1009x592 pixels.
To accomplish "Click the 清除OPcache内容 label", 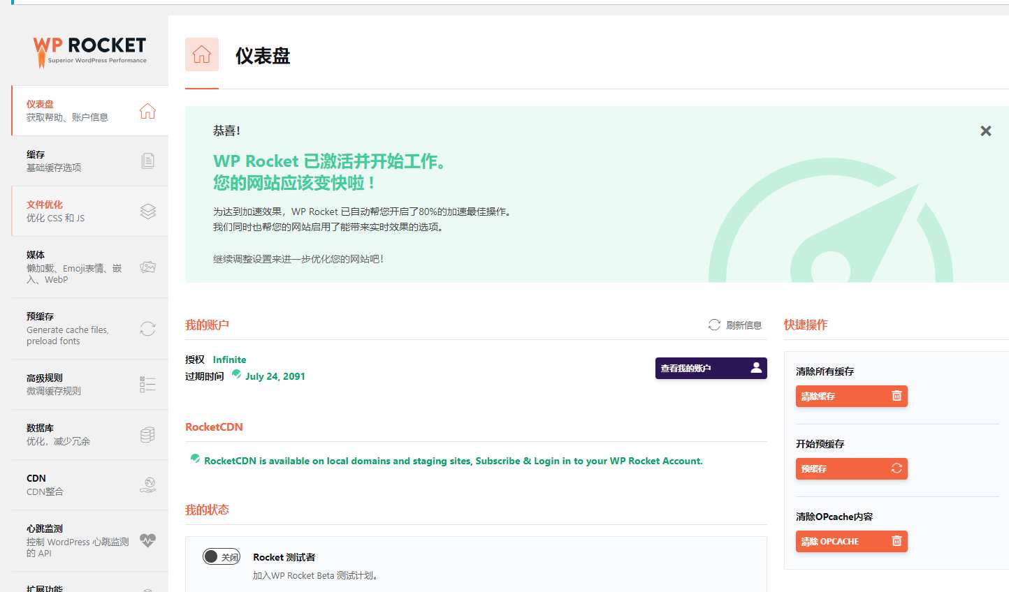I will click(x=834, y=517).
